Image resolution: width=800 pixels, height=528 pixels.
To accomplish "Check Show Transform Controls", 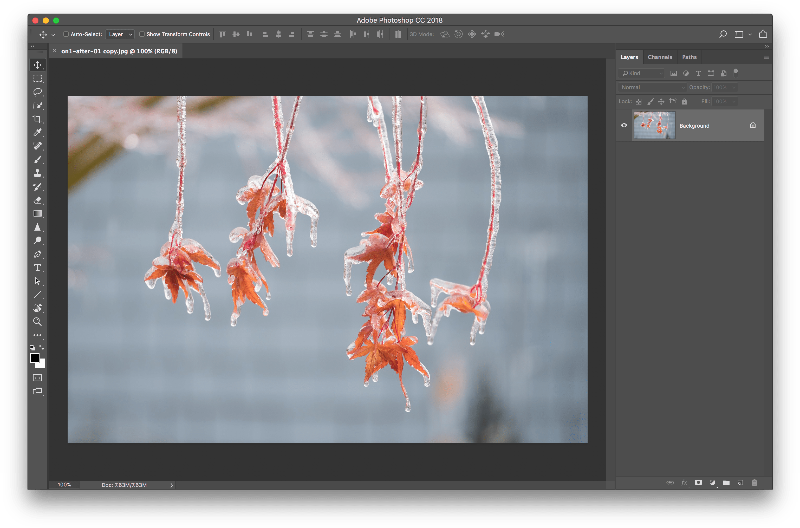I will [x=142, y=34].
